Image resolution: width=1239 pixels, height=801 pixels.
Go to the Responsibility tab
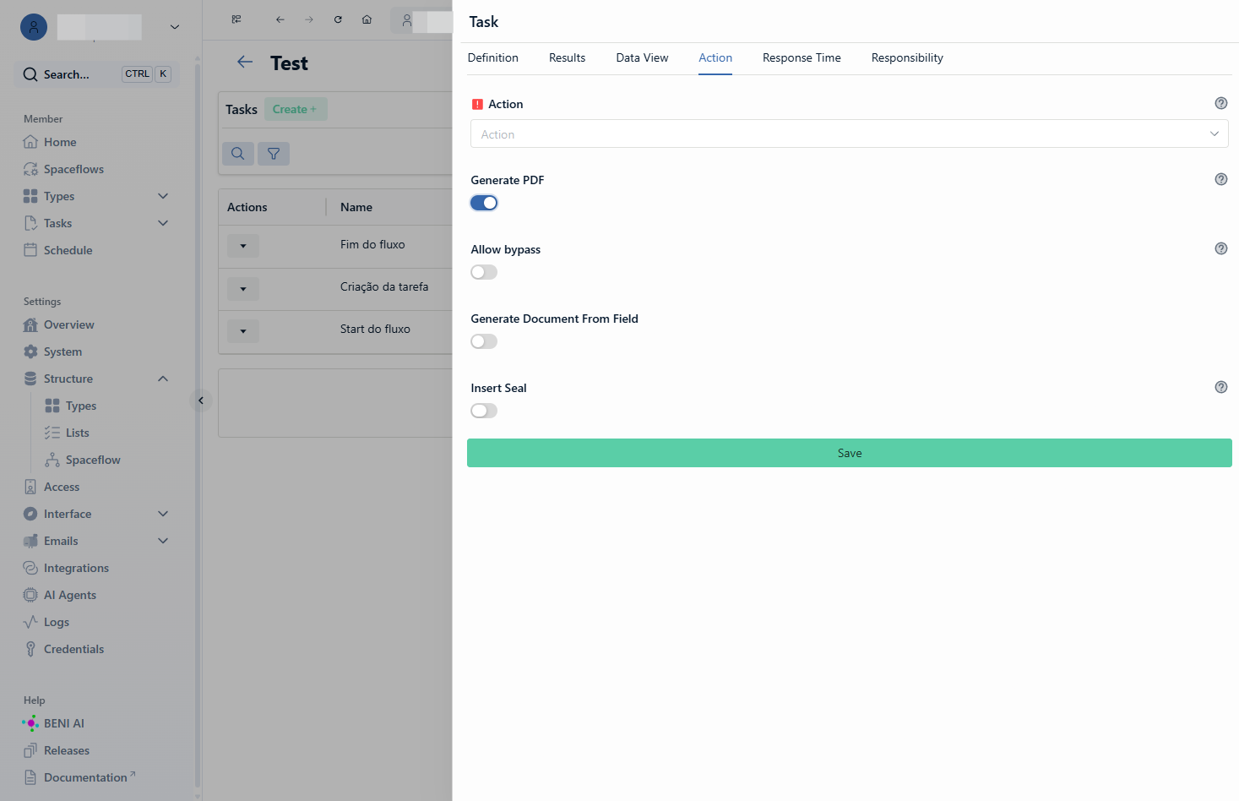(907, 57)
